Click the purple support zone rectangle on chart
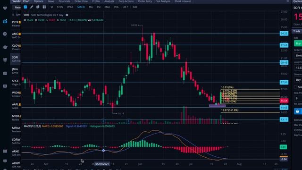This screenshot has width=302, height=170. (217, 106)
